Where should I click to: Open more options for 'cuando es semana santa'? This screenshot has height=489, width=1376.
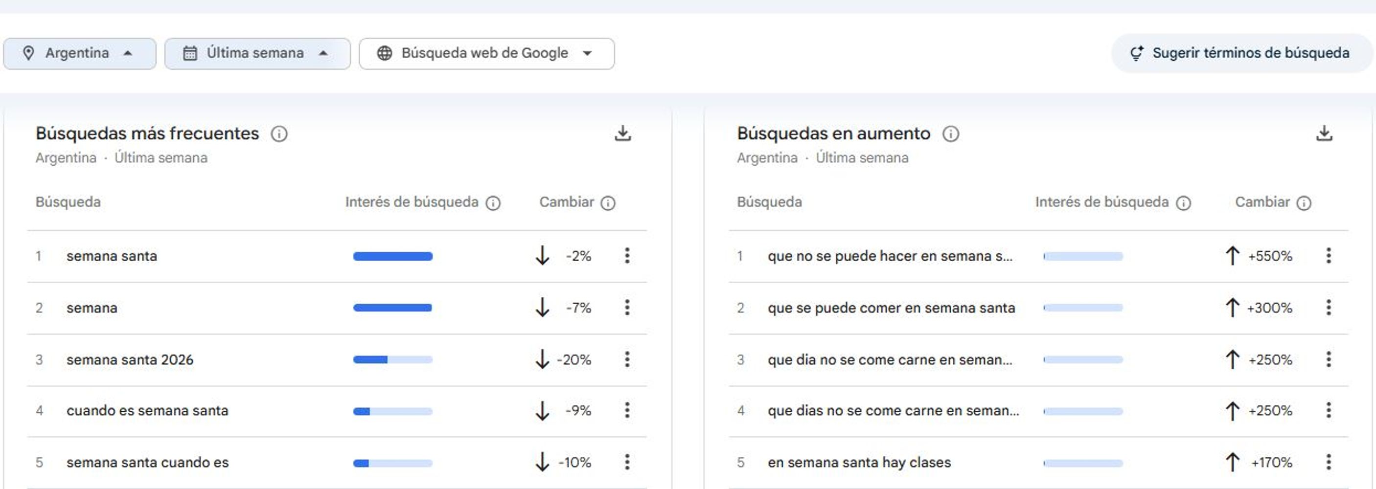[627, 411]
